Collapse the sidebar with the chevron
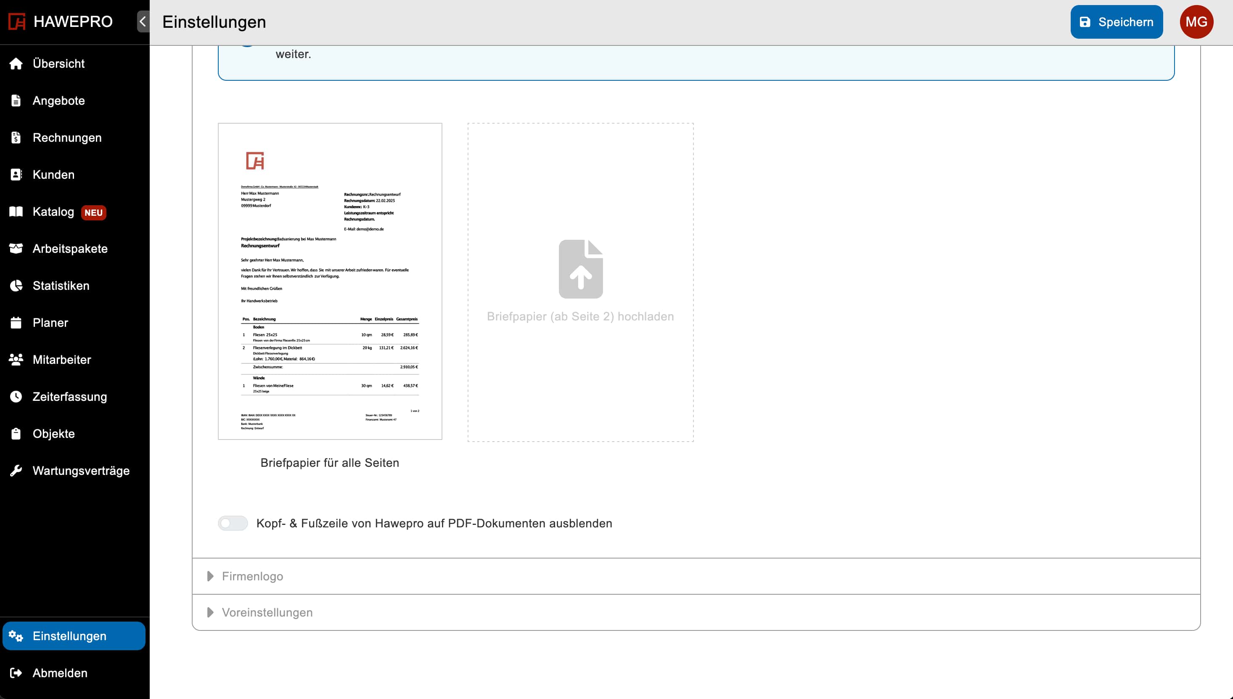The height and width of the screenshot is (699, 1233). pyautogui.click(x=143, y=21)
